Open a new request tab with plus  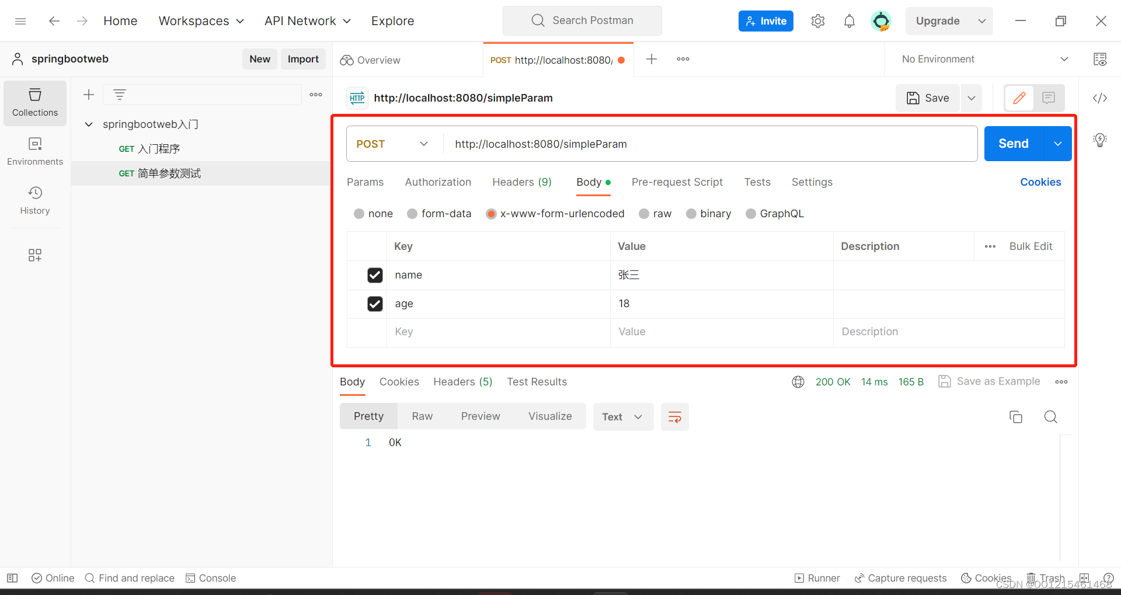652,59
